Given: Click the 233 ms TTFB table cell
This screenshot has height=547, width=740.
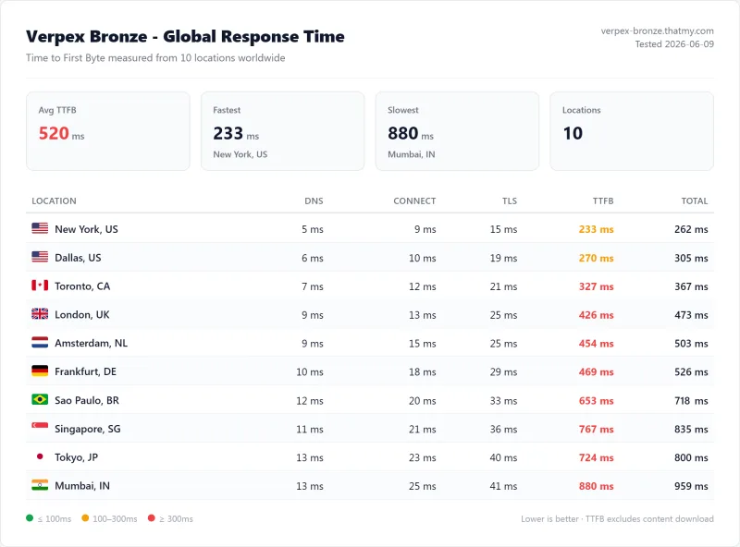Looking at the screenshot, I should tap(596, 229).
